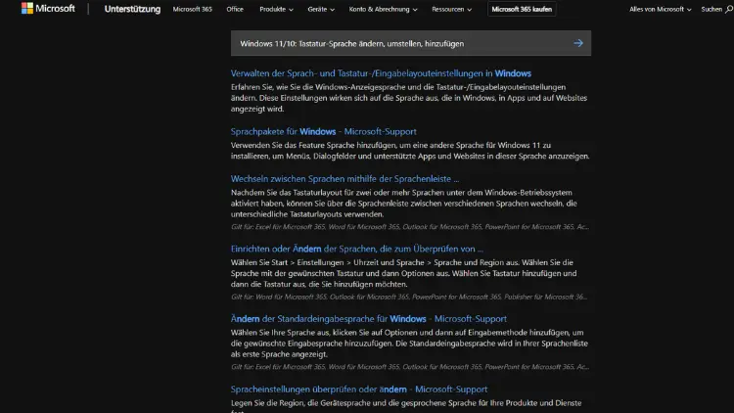Click the Microsoft logo
This screenshot has height=413, width=734.
(48, 9)
